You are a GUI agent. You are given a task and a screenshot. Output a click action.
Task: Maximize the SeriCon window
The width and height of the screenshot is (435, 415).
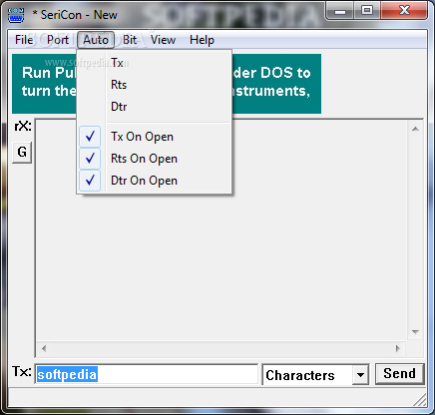point(367,11)
